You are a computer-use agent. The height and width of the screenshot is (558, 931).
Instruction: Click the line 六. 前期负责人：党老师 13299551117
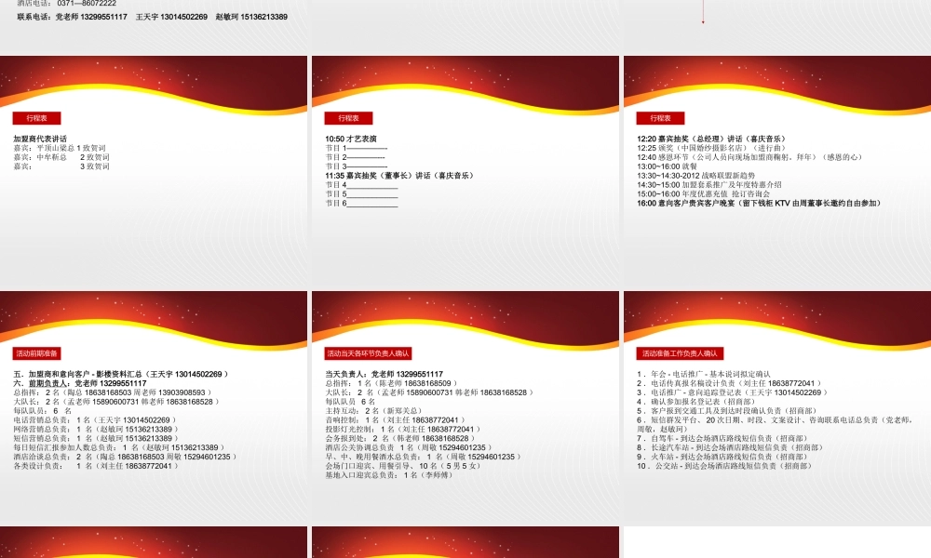click(x=80, y=383)
